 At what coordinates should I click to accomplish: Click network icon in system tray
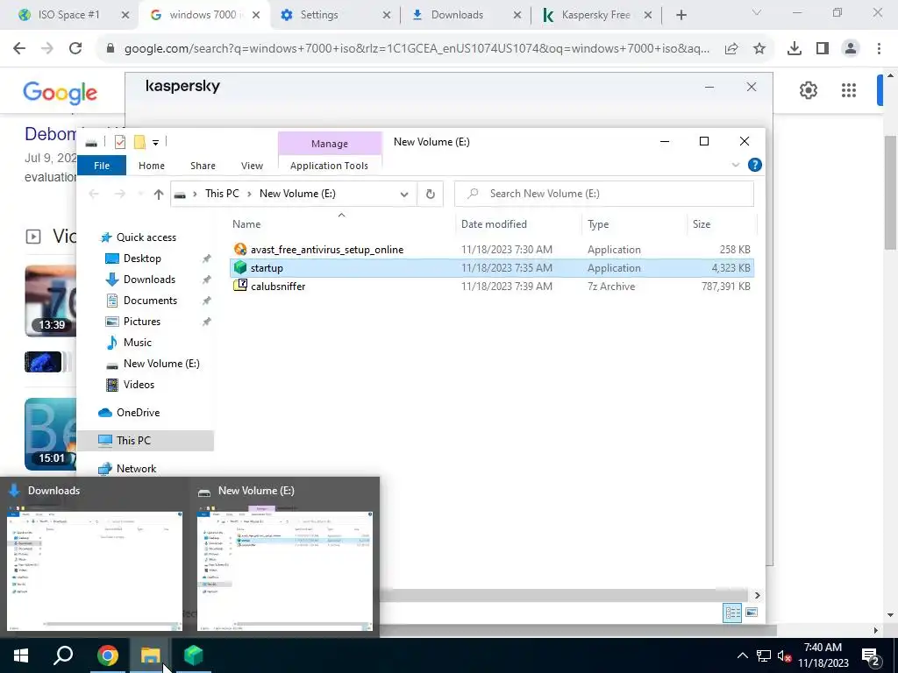(x=764, y=655)
